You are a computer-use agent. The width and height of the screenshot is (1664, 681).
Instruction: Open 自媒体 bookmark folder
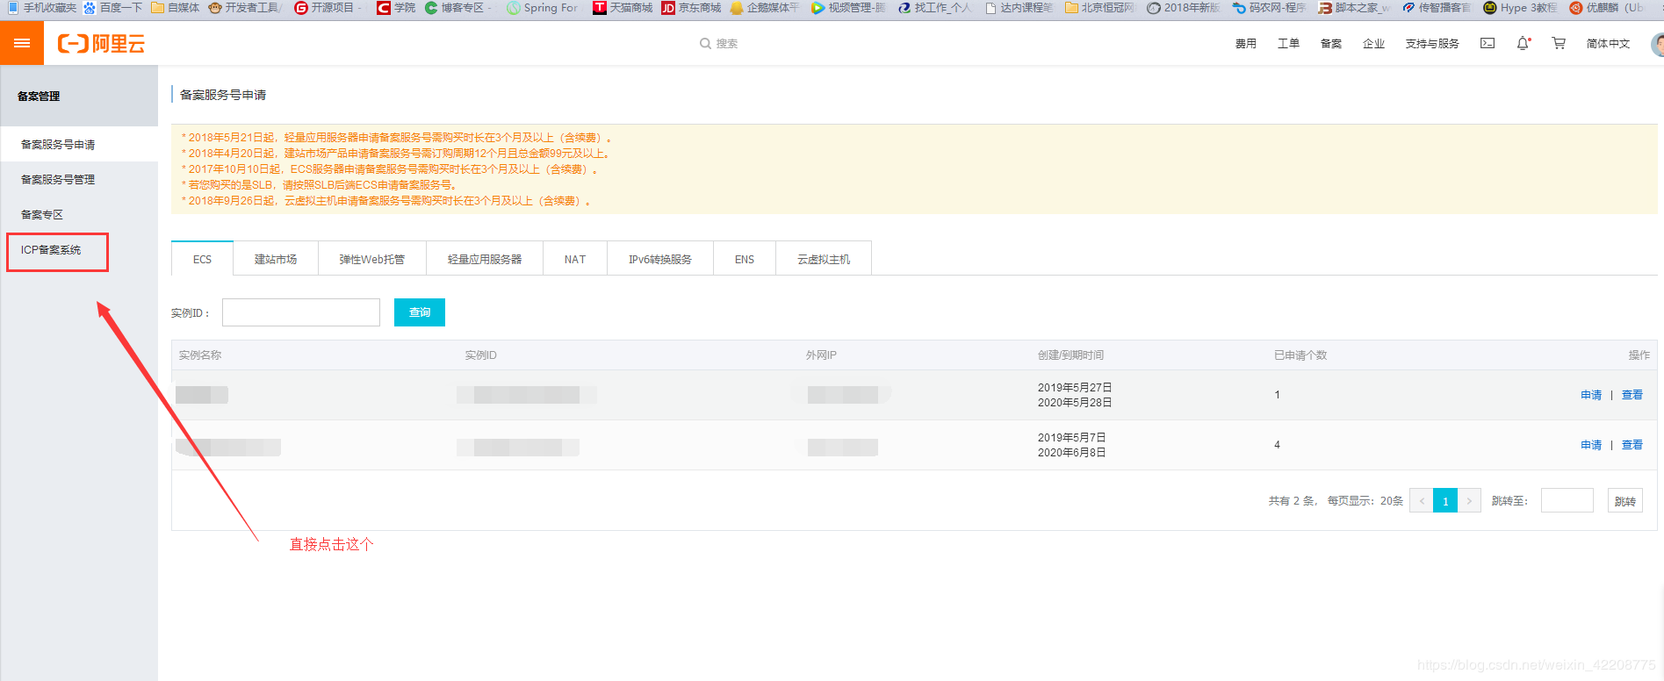175,8
